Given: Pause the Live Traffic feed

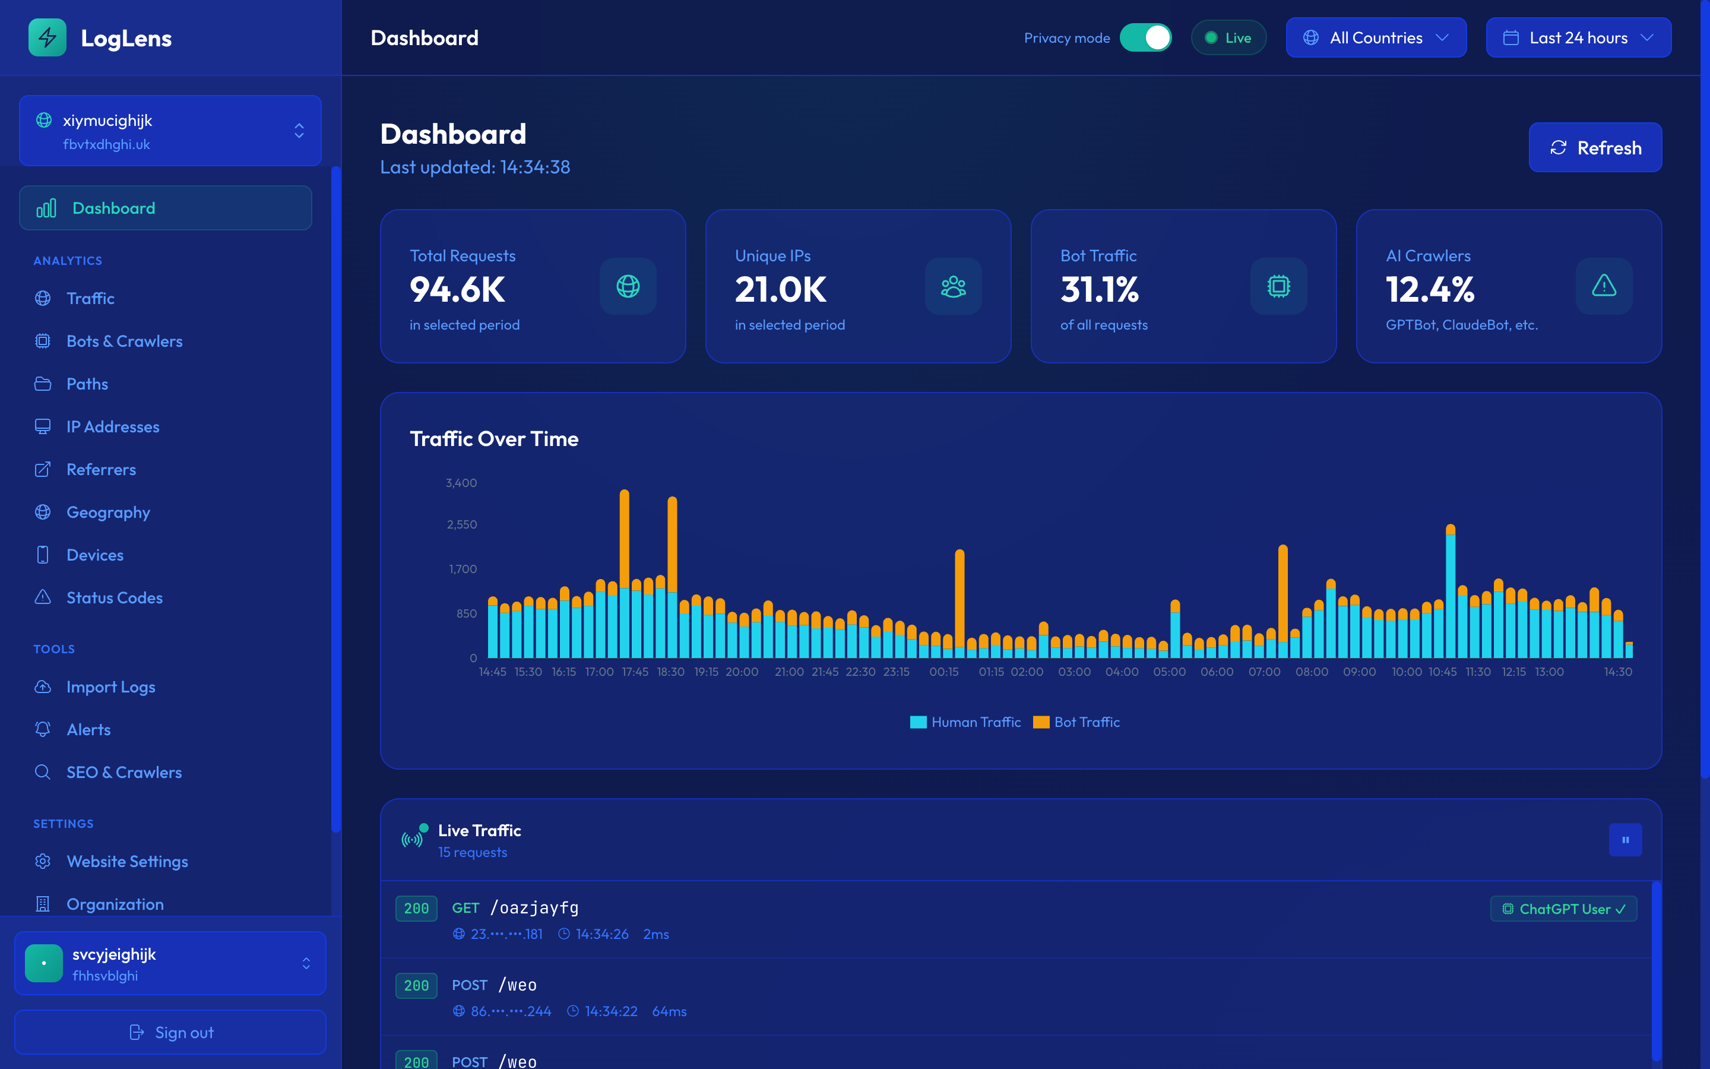Looking at the screenshot, I should (1625, 839).
